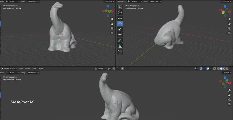233x120 pixels.
Task: Switch to solid viewport shading
Action: coord(221,69)
